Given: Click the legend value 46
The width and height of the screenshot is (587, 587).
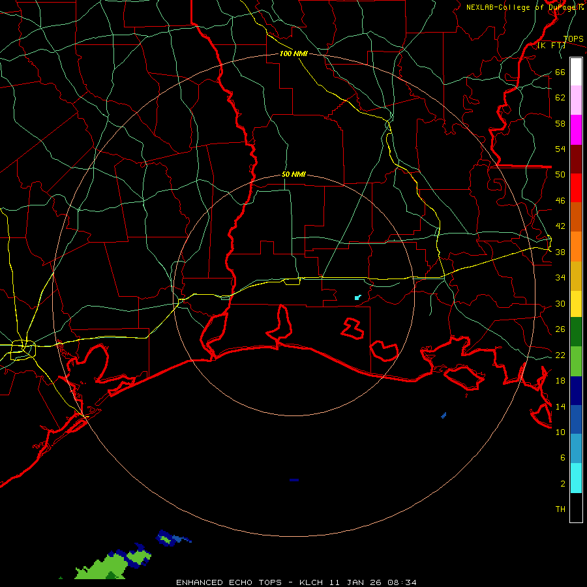Looking at the screenshot, I should (560, 201).
